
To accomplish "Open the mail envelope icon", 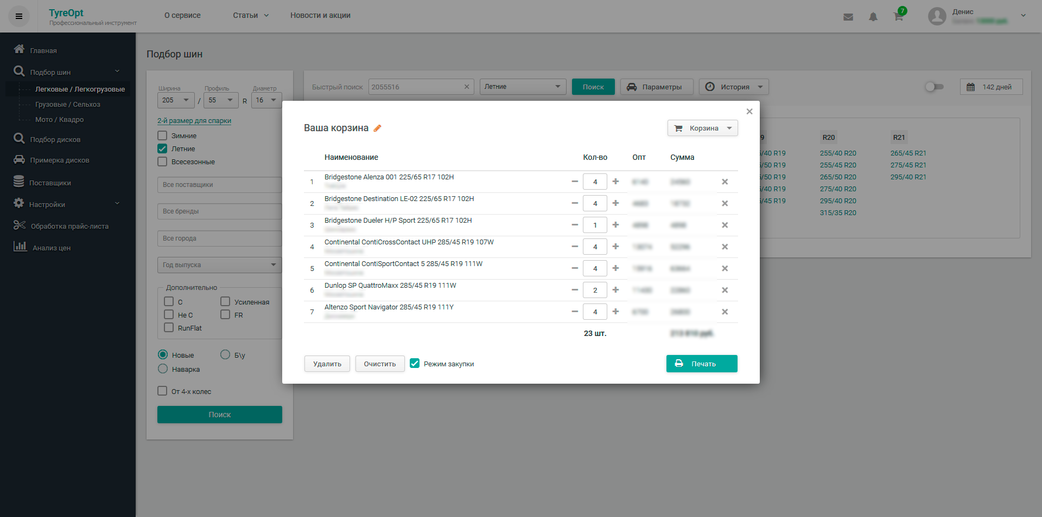I will click(848, 17).
